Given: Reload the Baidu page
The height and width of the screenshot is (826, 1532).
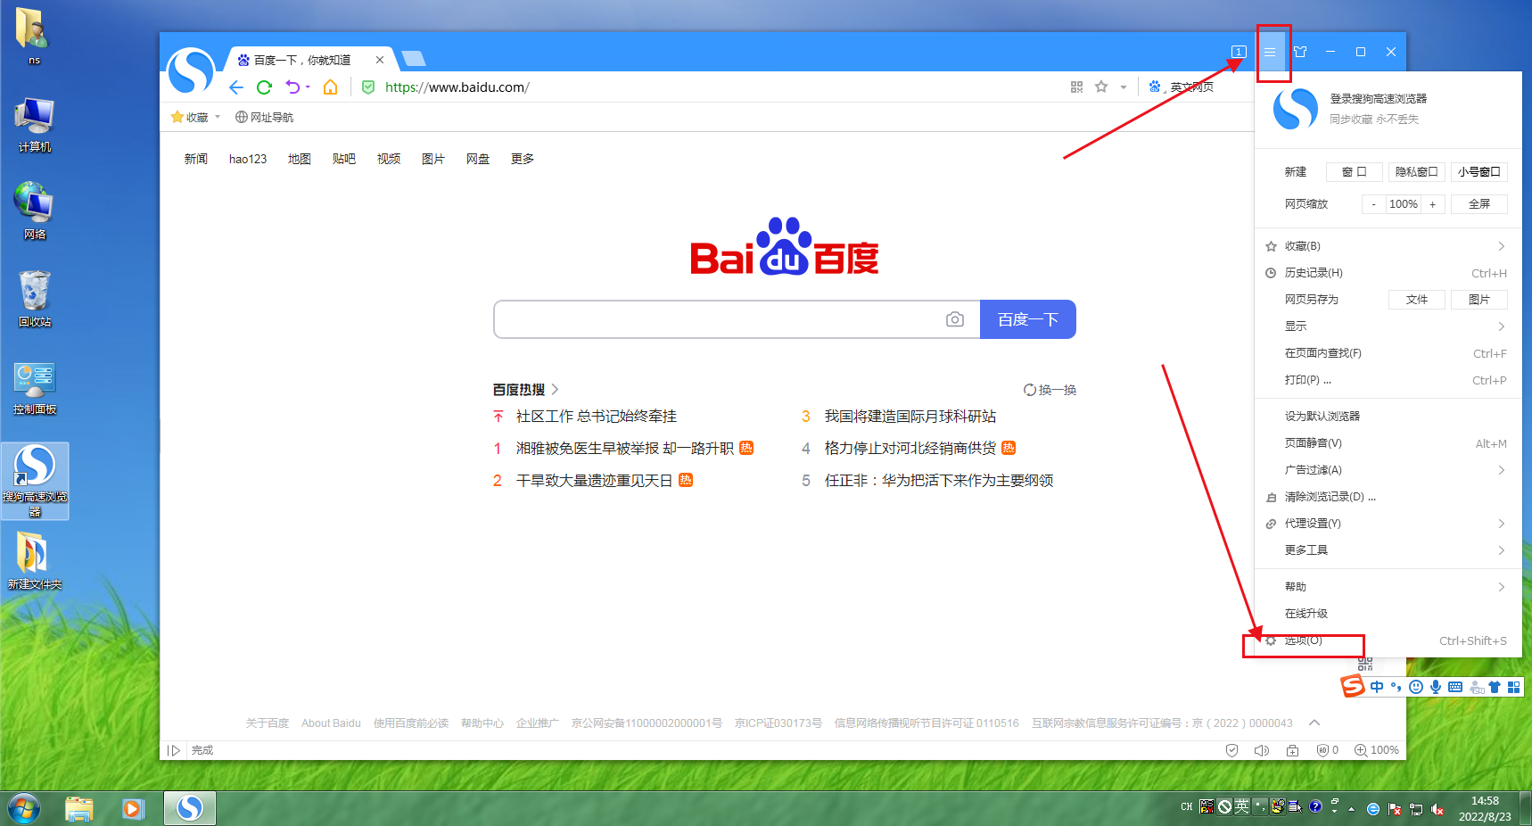Looking at the screenshot, I should pos(264,87).
